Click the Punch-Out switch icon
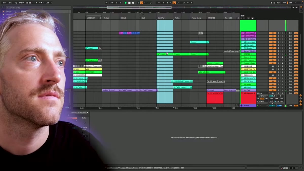 coord(178,3)
